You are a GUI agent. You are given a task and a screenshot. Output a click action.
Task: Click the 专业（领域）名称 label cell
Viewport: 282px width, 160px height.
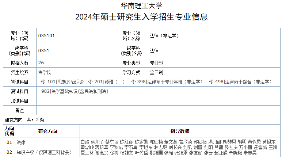pos(131,35)
